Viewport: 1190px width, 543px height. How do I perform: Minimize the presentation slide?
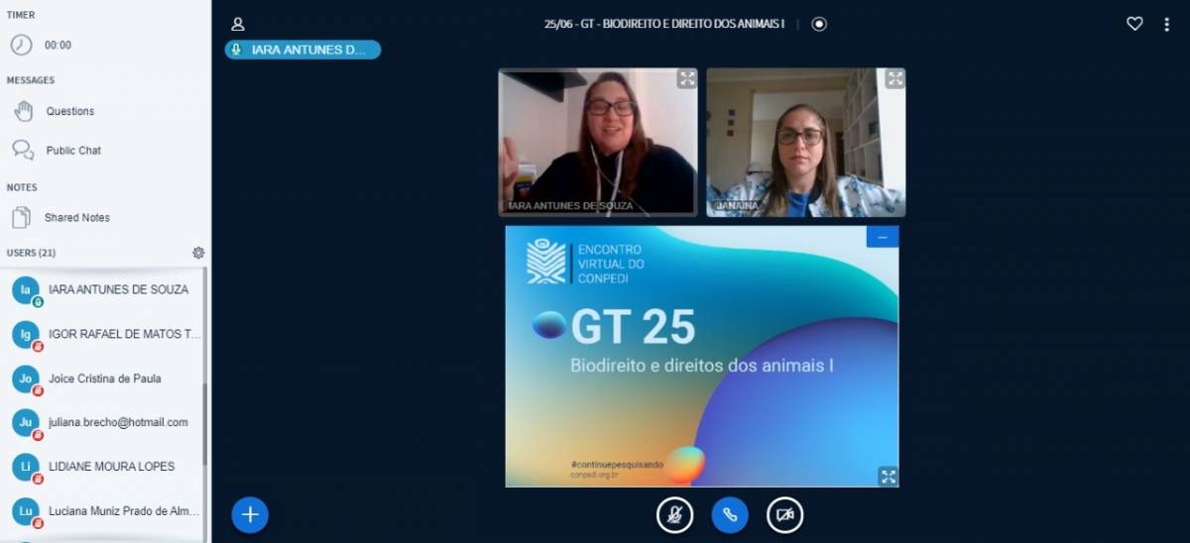(x=883, y=237)
